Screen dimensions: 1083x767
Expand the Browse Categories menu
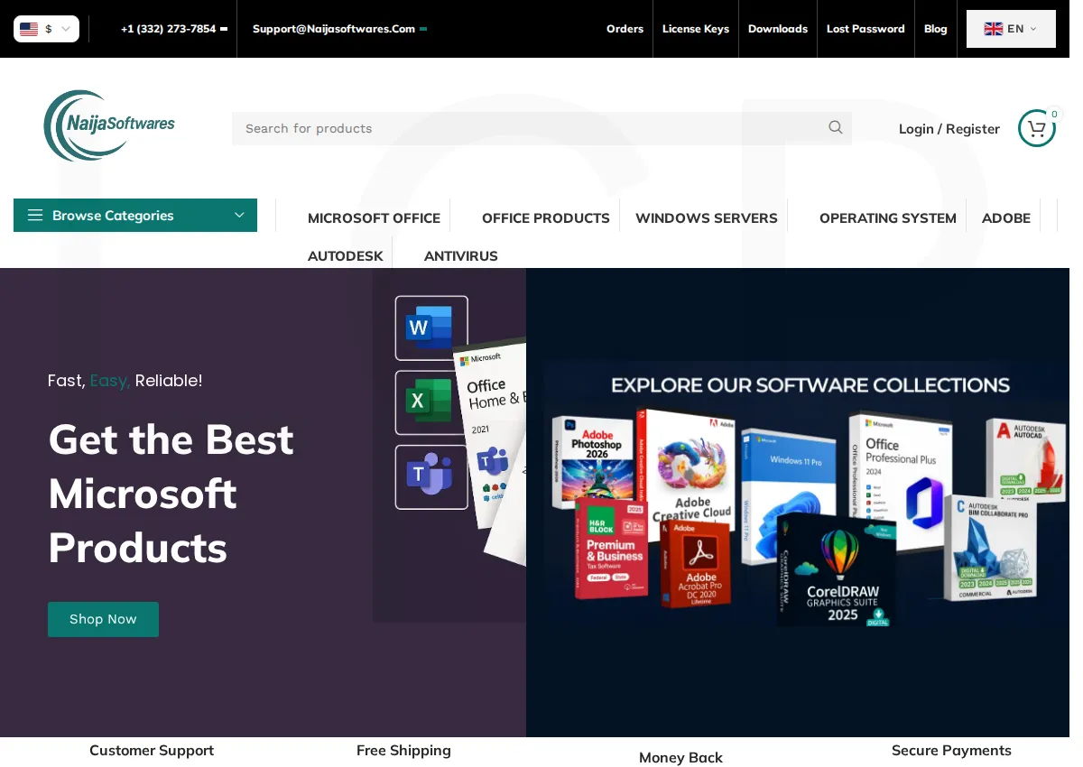pos(135,216)
